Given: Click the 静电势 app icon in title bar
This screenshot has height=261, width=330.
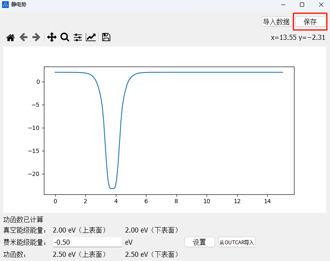Looking at the screenshot, I should tap(5, 5).
